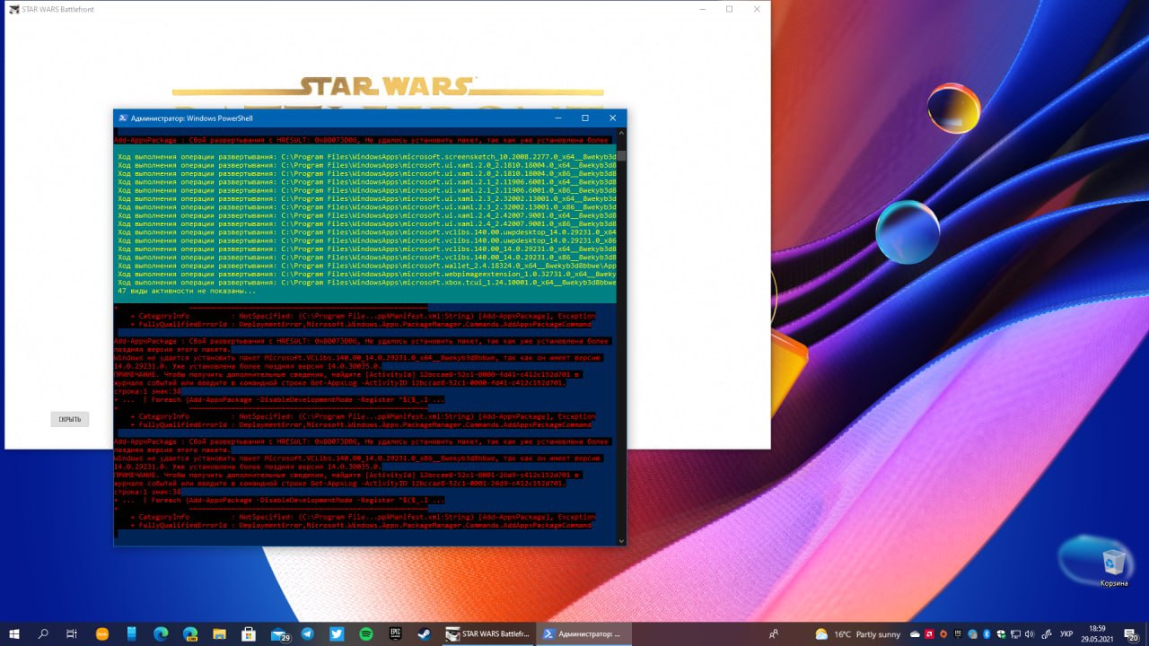The height and width of the screenshot is (646, 1149).
Task: Open Mail app with 29 badge
Action: coord(279,633)
